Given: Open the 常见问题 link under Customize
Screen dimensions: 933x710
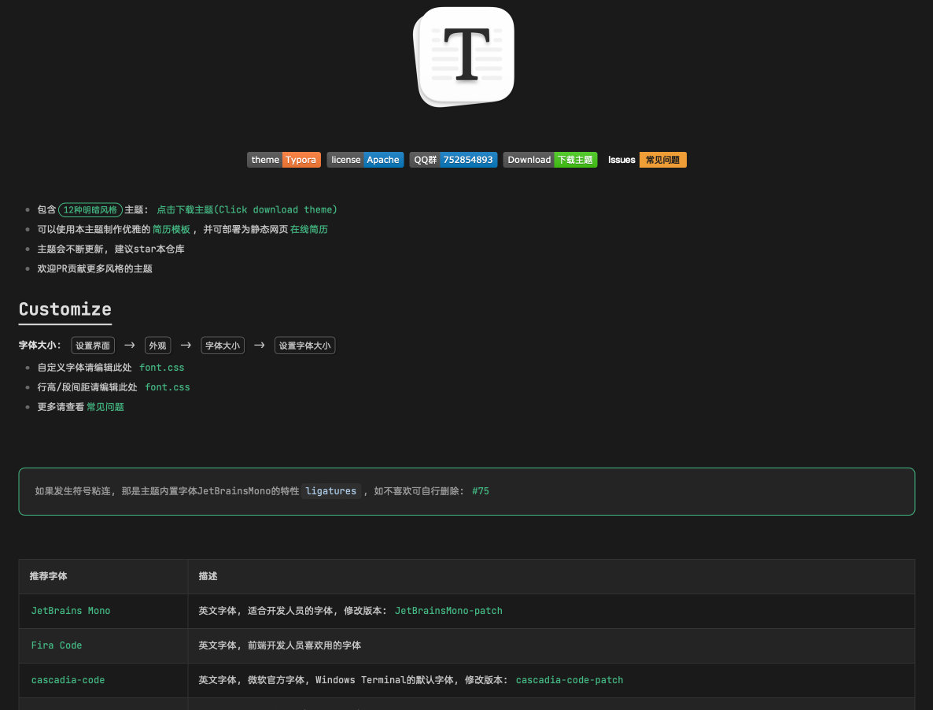Looking at the screenshot, I should tap(105, 406).
